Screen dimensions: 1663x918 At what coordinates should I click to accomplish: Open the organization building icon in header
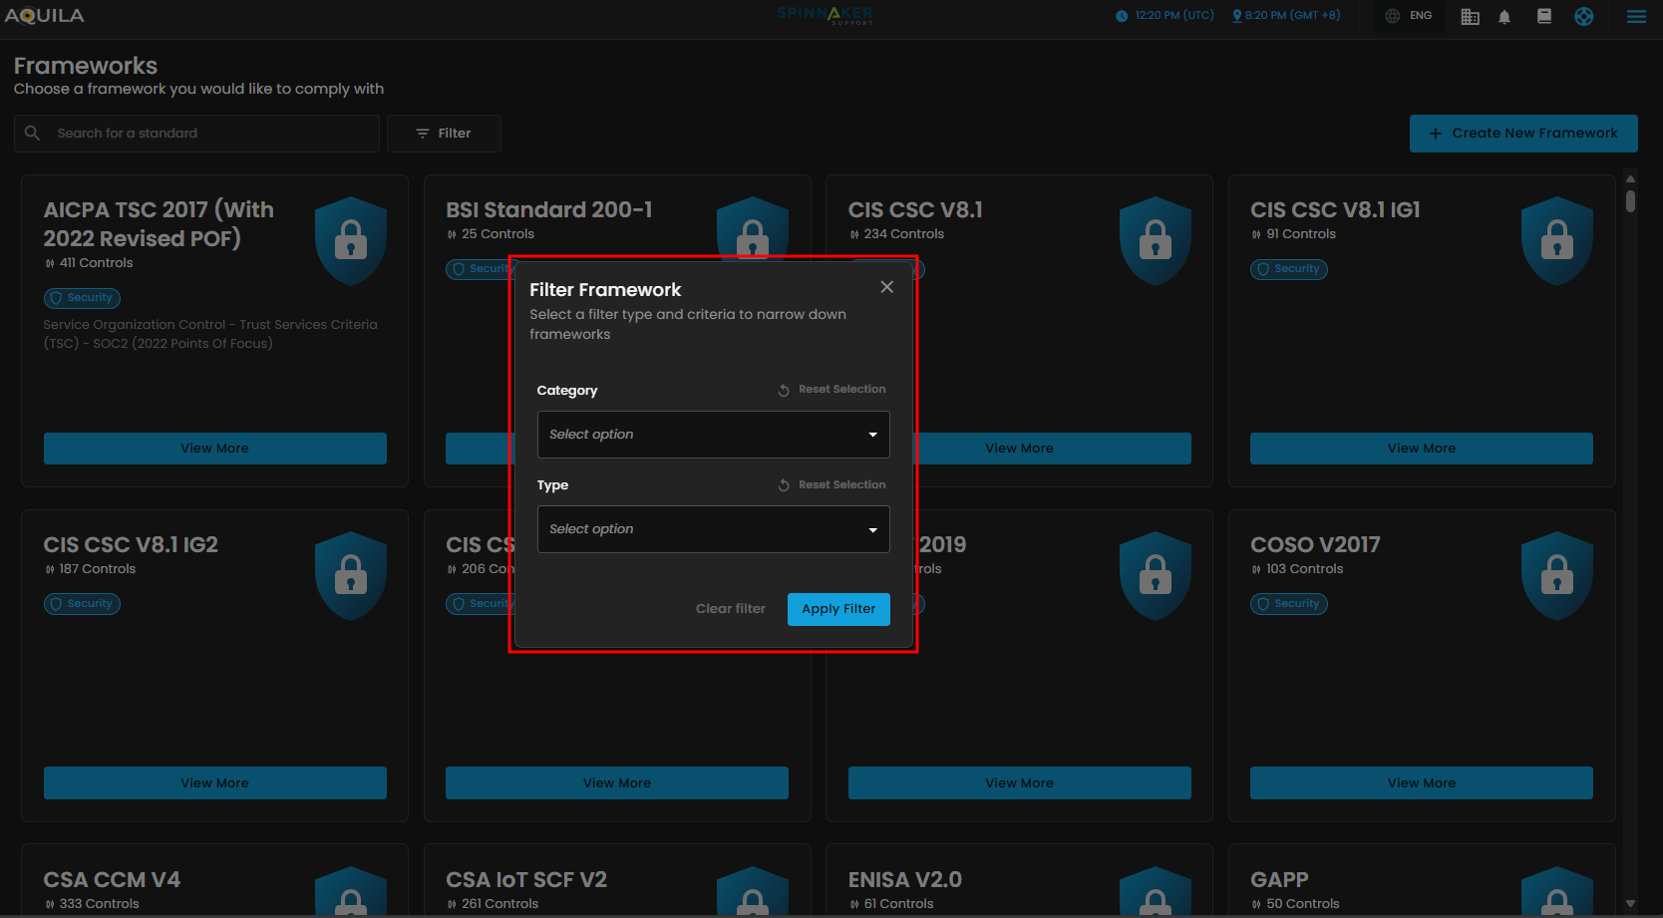[x=1470, y=16]
